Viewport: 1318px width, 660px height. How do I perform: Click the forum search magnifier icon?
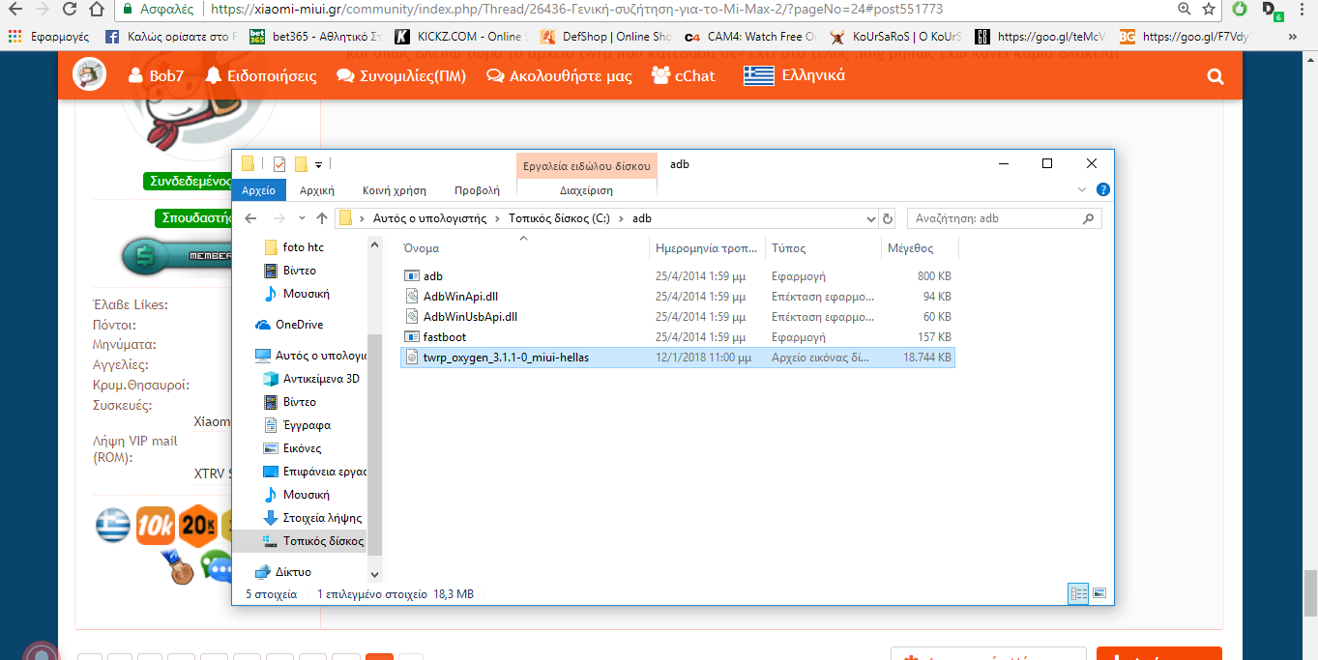click(x=1215, y=76)
